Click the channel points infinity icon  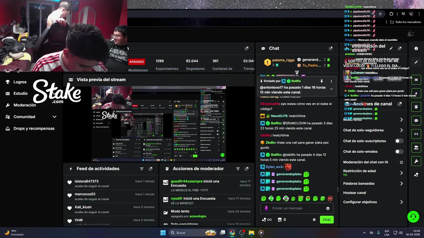[x=267, y=219]
